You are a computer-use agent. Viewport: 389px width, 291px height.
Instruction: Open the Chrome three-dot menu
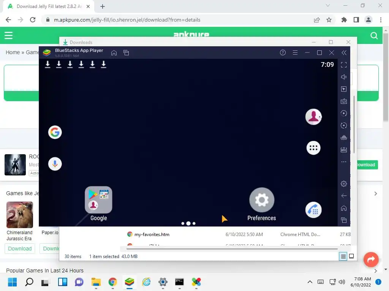coord(381,20)
